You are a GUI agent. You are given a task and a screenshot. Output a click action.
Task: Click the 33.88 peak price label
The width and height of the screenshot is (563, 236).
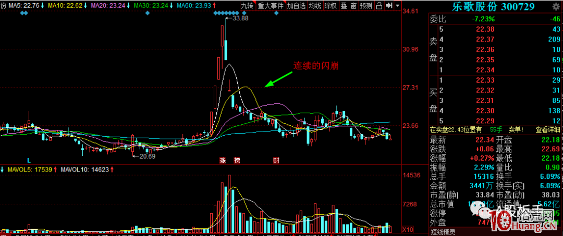click(240, 19)
